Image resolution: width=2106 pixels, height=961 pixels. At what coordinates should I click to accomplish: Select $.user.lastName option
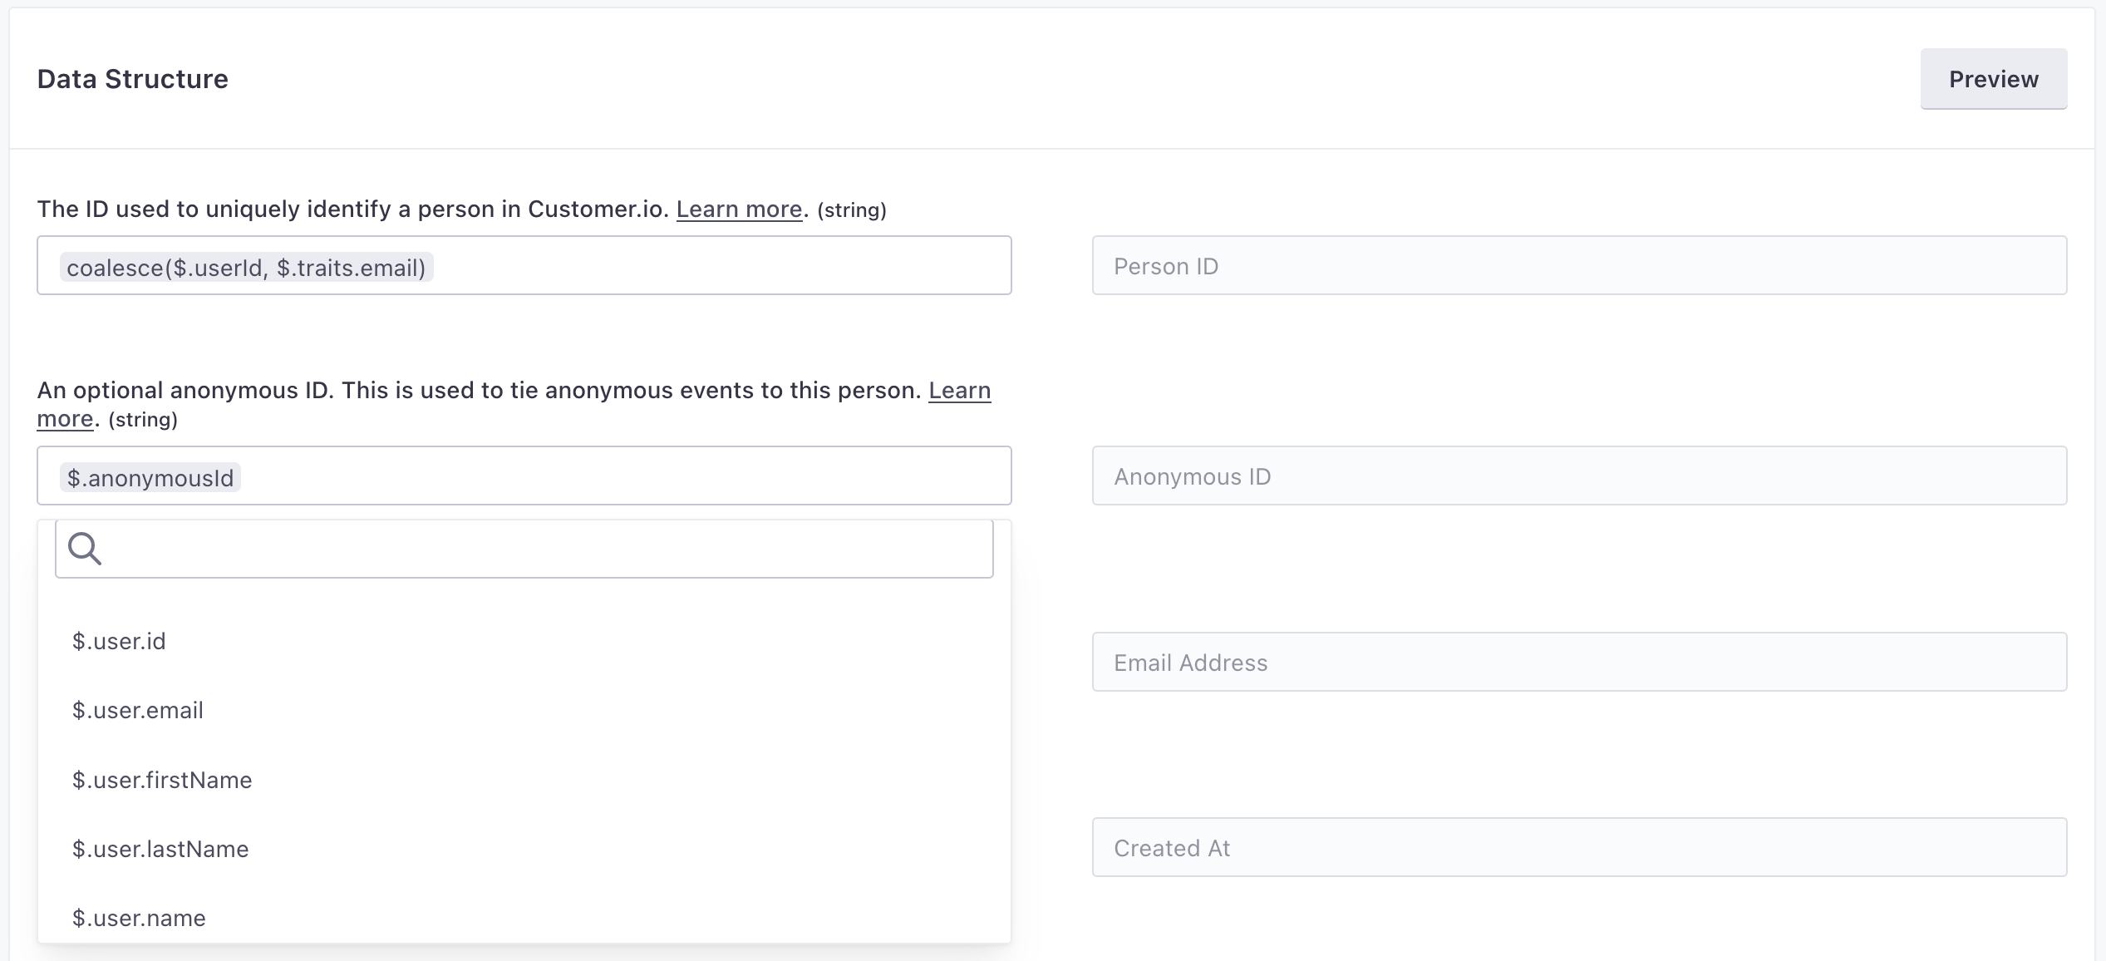pyautogui.click(x=160, y=849)
